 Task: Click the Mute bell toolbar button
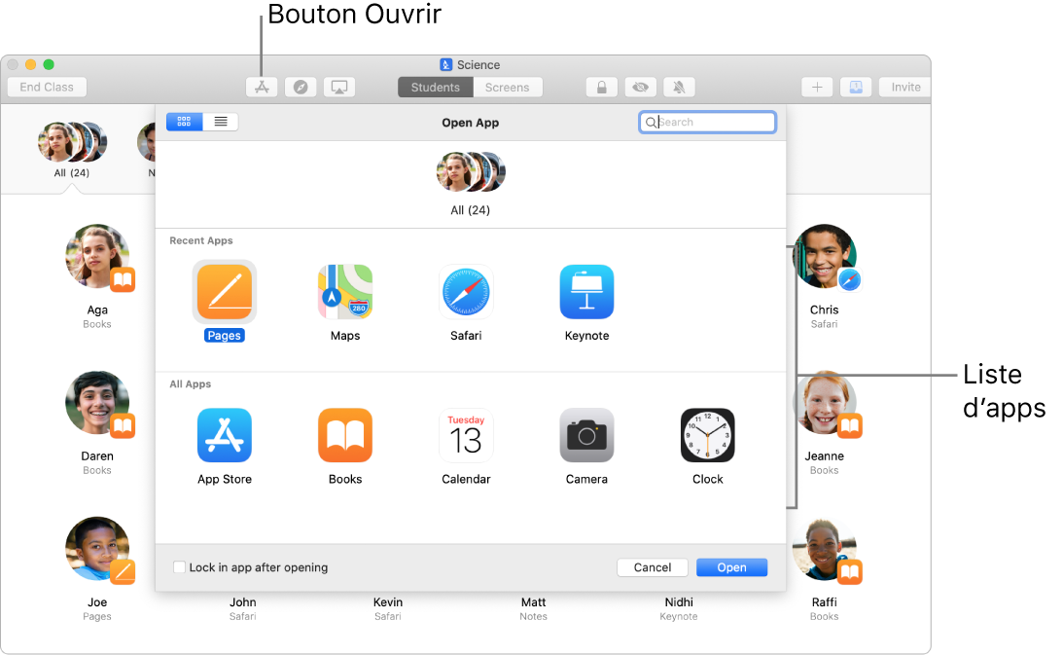(x=679, y=87)
